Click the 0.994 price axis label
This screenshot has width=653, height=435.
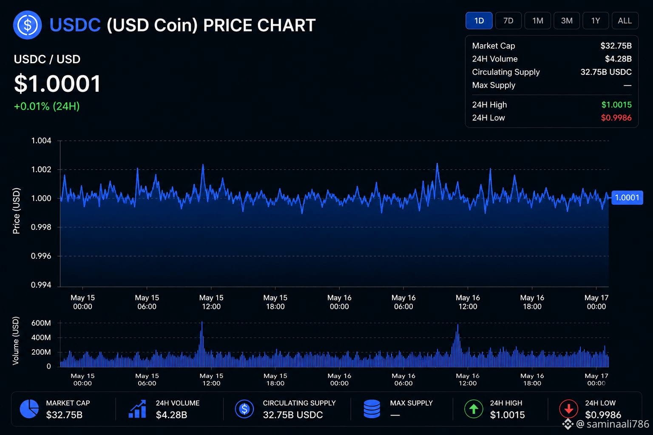[41, 285]
